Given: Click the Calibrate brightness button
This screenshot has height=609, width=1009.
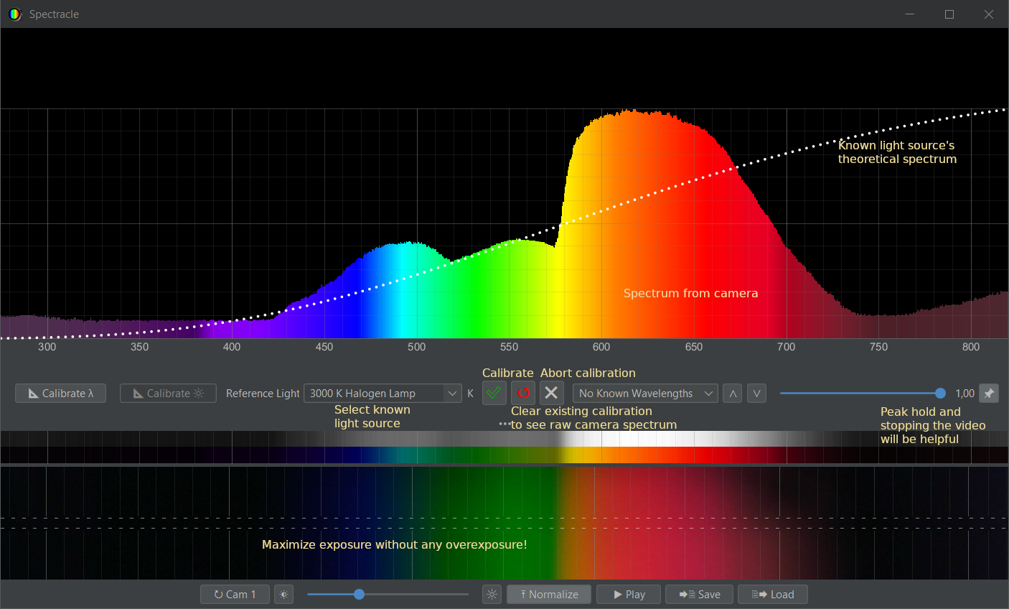Looking at the screenshot, I should 168,394.
